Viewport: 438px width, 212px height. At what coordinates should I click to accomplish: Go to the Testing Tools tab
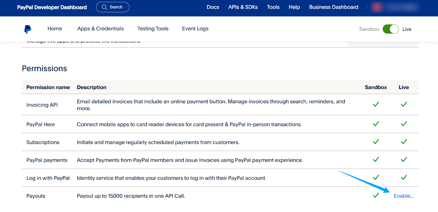click(x=153, y=29)
